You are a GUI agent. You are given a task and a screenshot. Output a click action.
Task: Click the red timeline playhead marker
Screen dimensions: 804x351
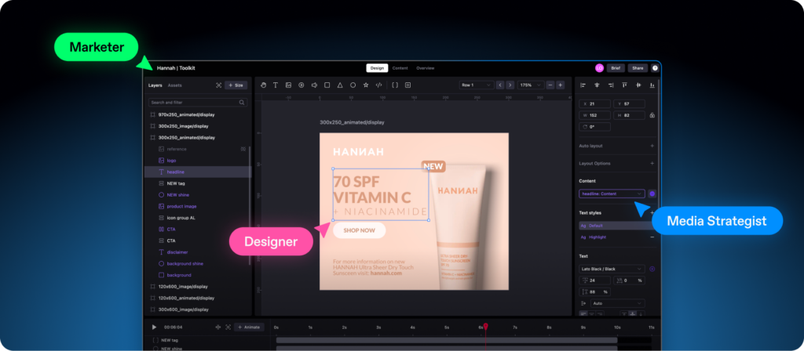point(485,326)
